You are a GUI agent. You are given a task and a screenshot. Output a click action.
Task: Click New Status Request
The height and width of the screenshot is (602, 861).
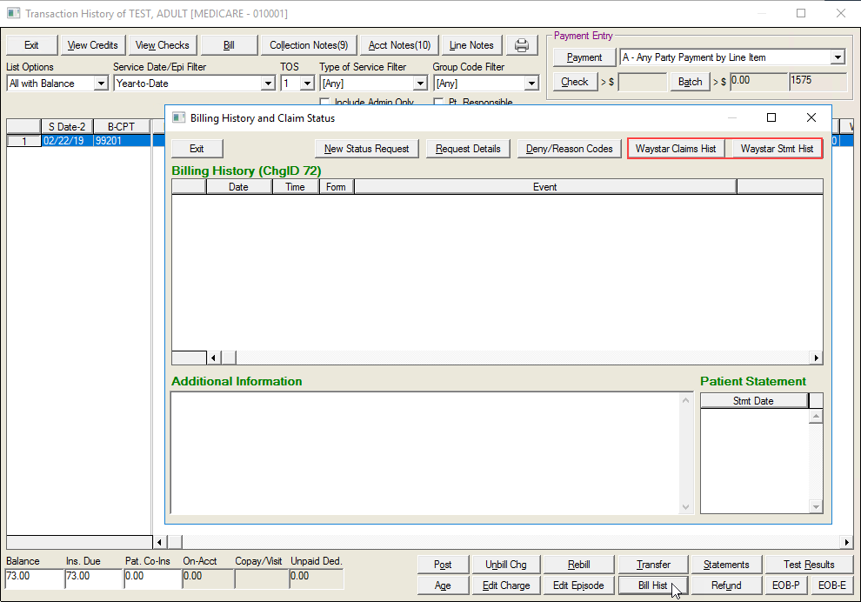click(x=367, y=149)
